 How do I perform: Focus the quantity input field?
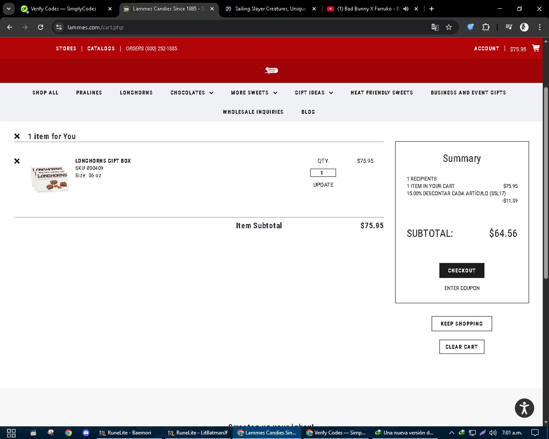point(323,173)
